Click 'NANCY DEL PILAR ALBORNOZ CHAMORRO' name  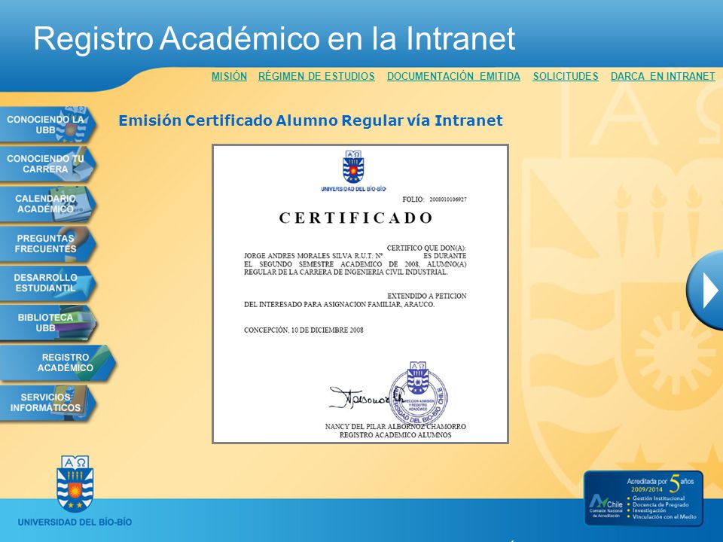click(395, 427)
